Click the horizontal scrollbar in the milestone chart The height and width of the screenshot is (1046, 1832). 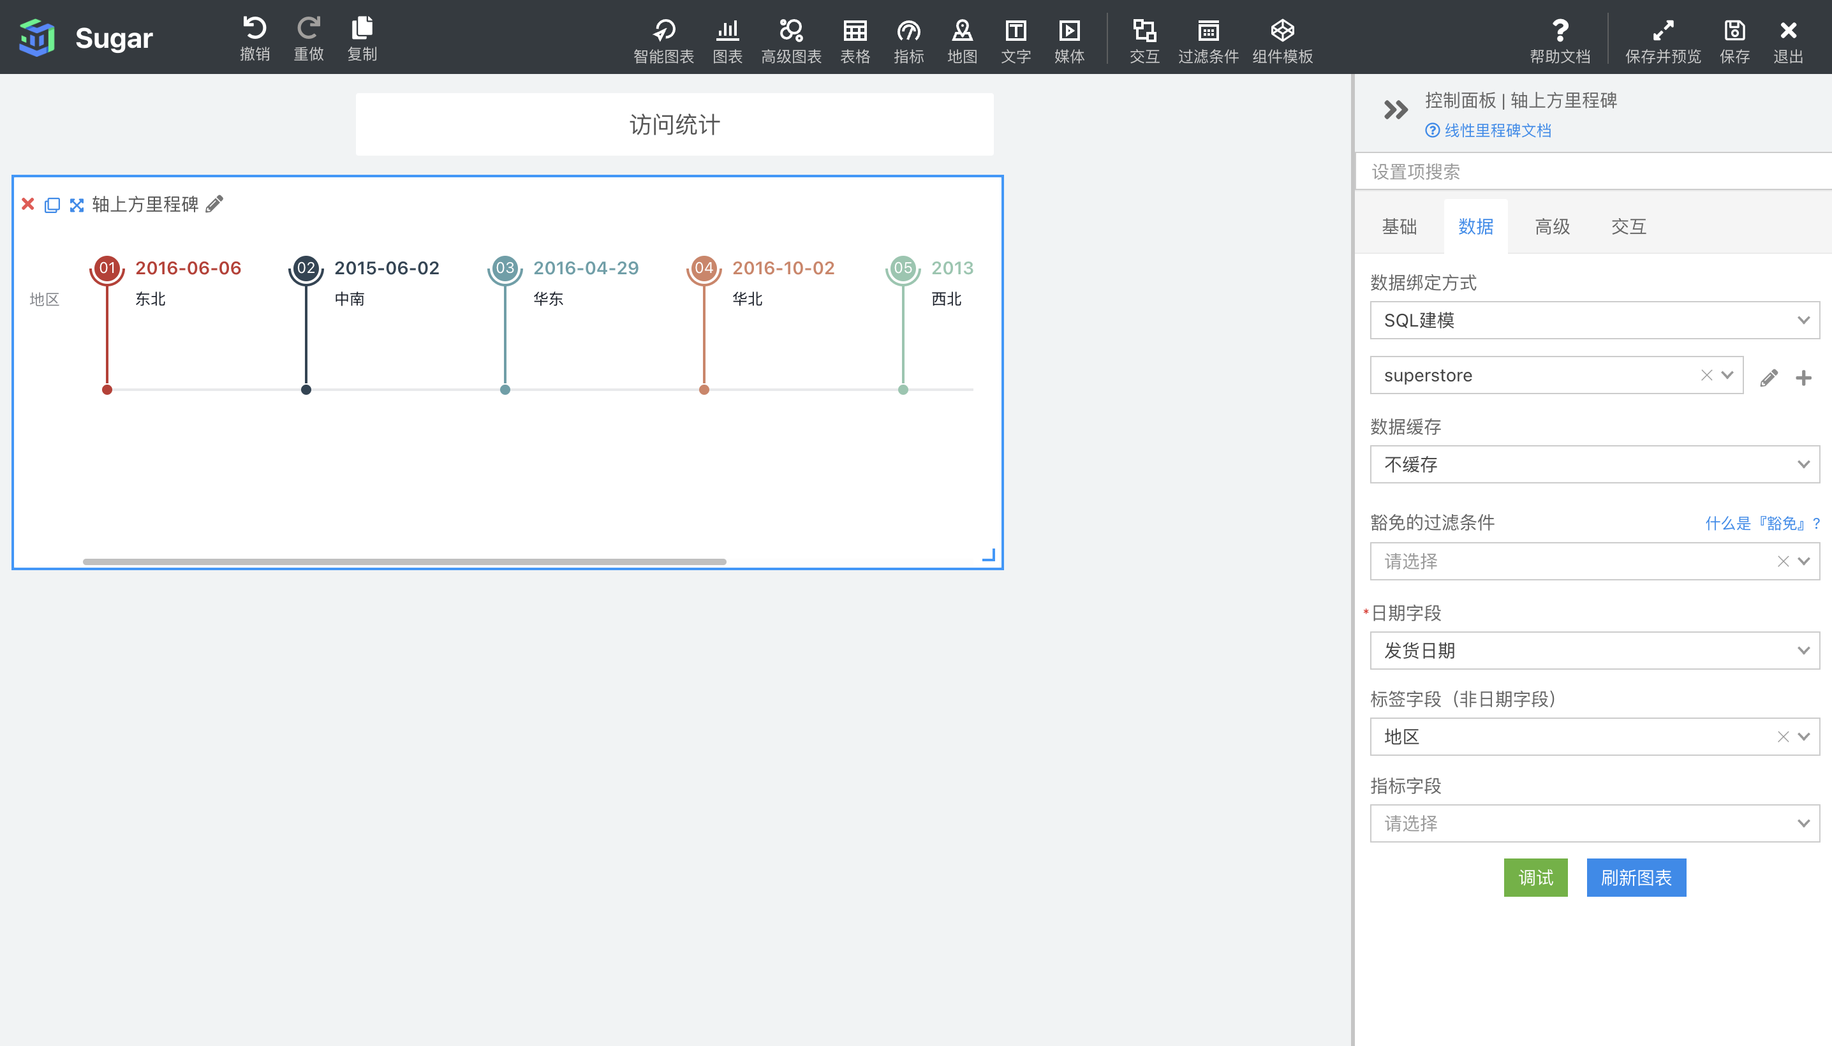404,562
